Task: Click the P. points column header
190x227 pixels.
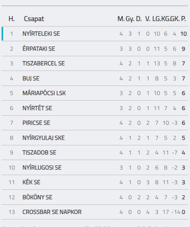Action: click(184, 19)
